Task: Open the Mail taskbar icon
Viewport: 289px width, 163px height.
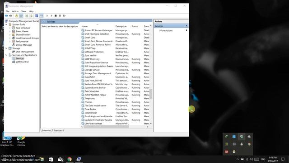Action: [61, 159]
